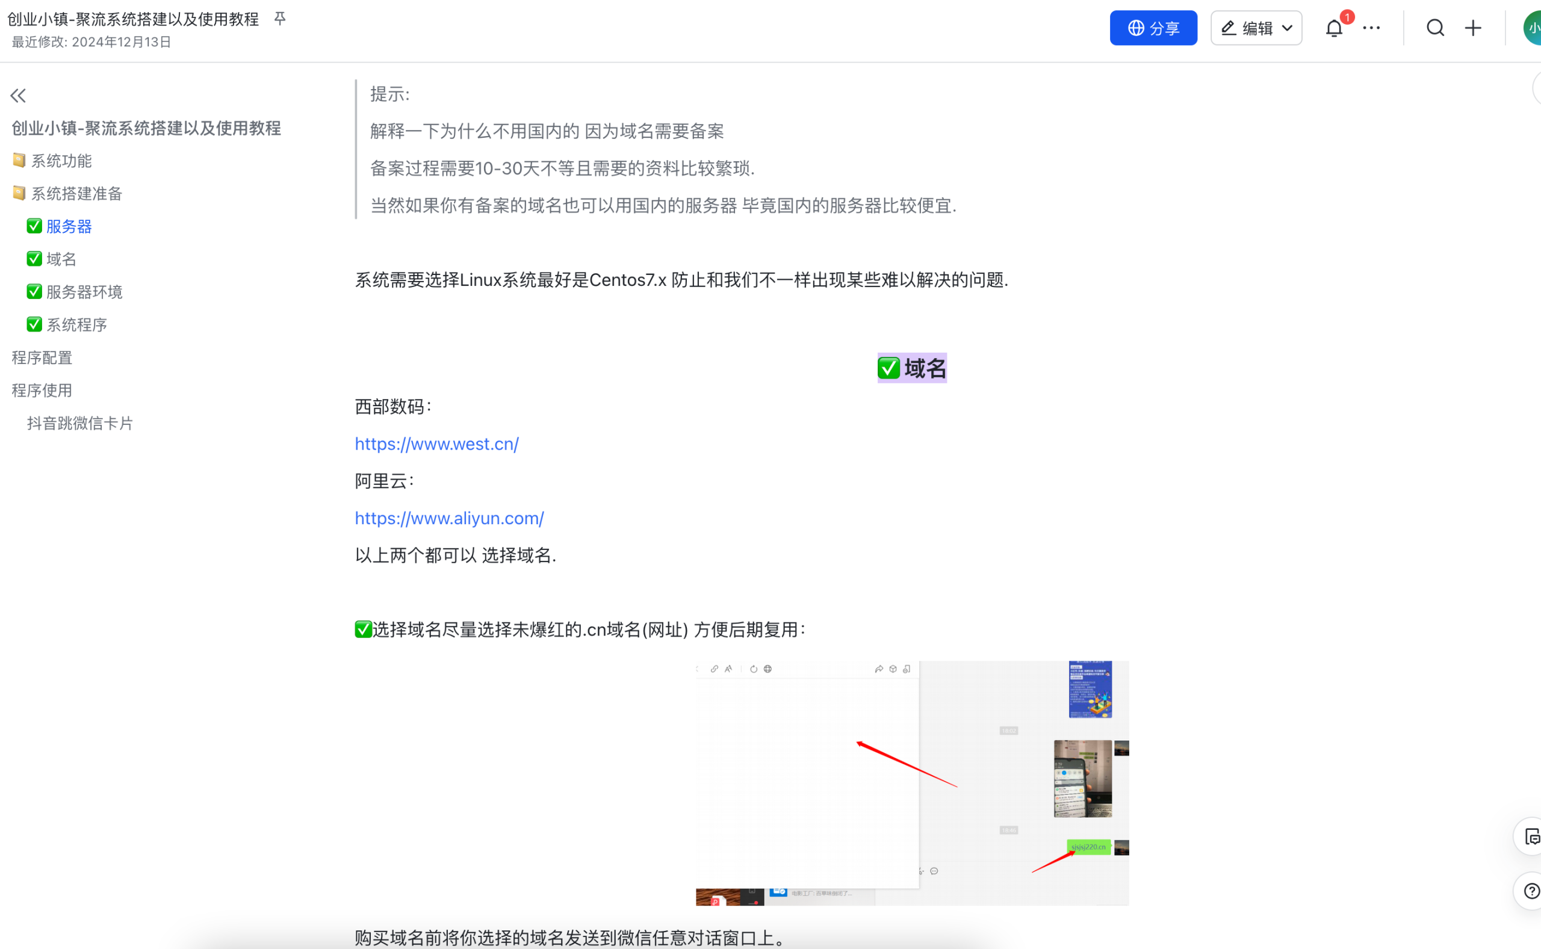Open the west.cn hyperlink
Viewport: 1541px width, 949px height.
[x=436, y=444]
